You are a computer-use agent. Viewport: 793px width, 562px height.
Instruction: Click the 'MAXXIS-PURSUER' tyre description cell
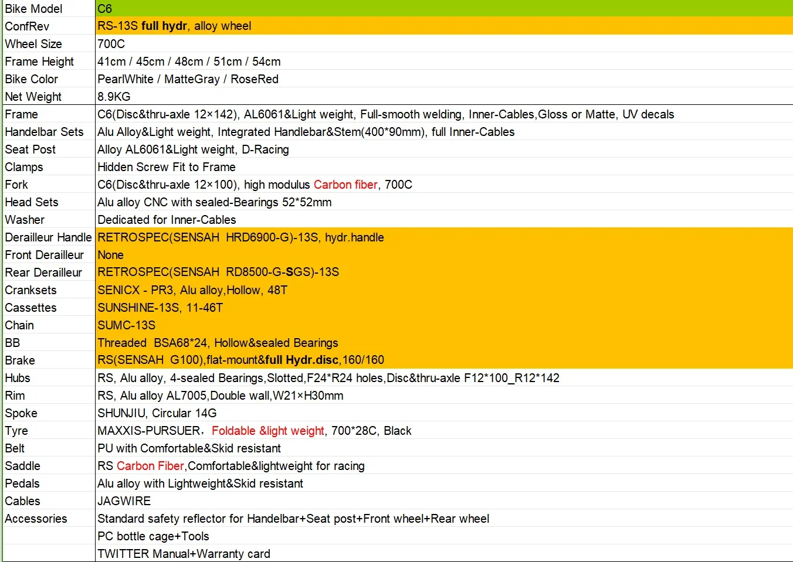(x=444, y=430)
